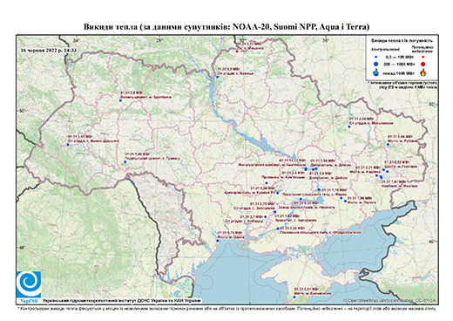Click the institute name text beside logo

[122, 300]
